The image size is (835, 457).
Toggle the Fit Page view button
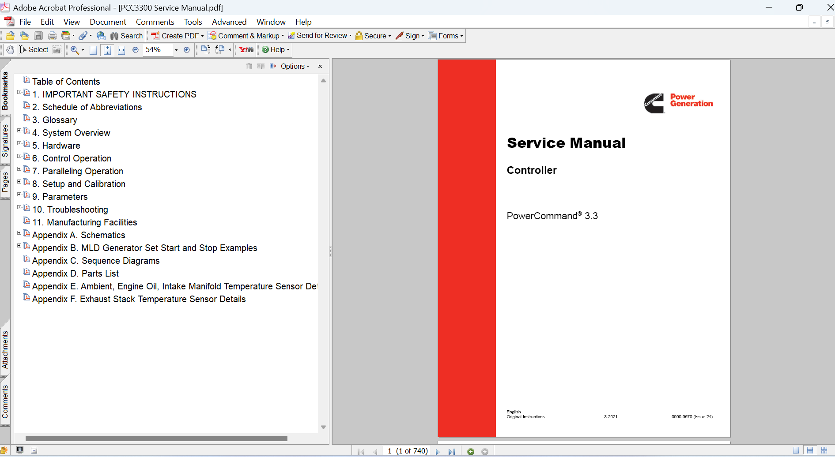coord(107,50)
